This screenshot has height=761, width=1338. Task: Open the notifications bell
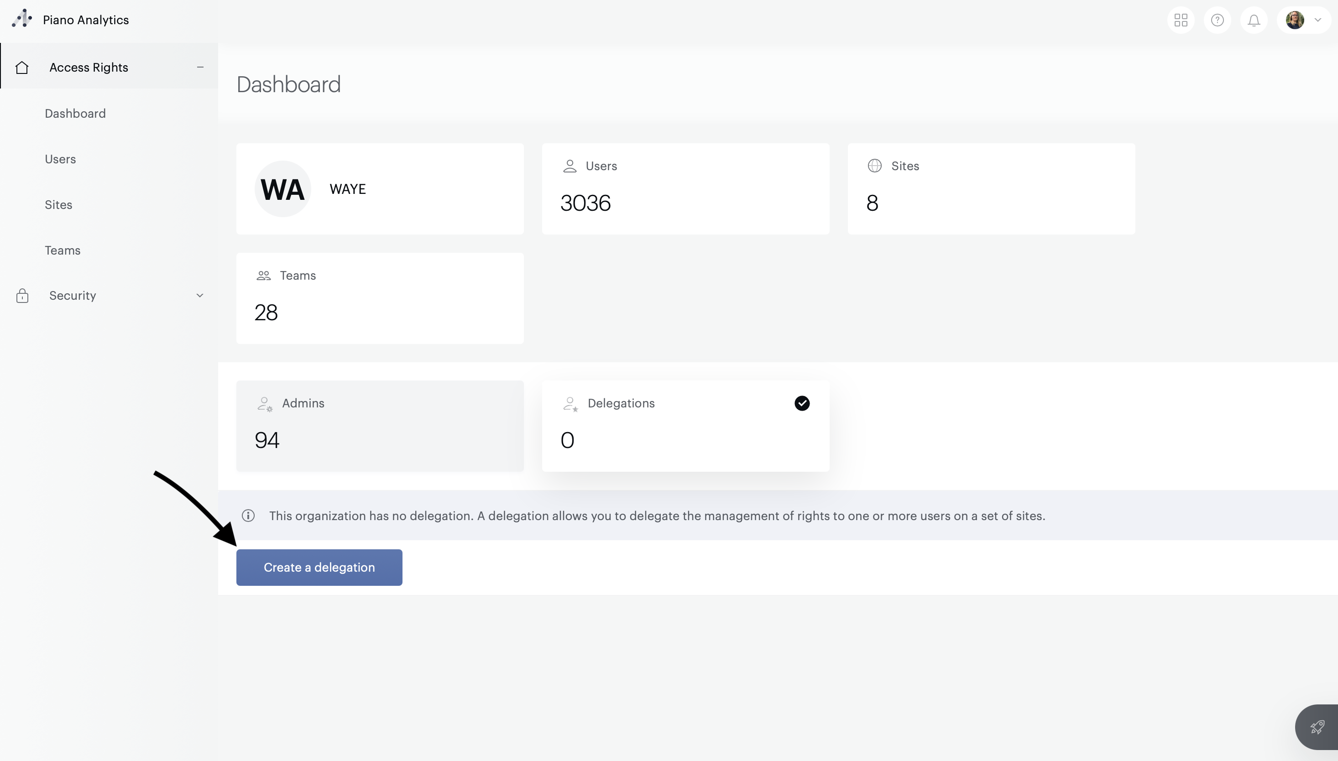click(x=1254, y=21)
